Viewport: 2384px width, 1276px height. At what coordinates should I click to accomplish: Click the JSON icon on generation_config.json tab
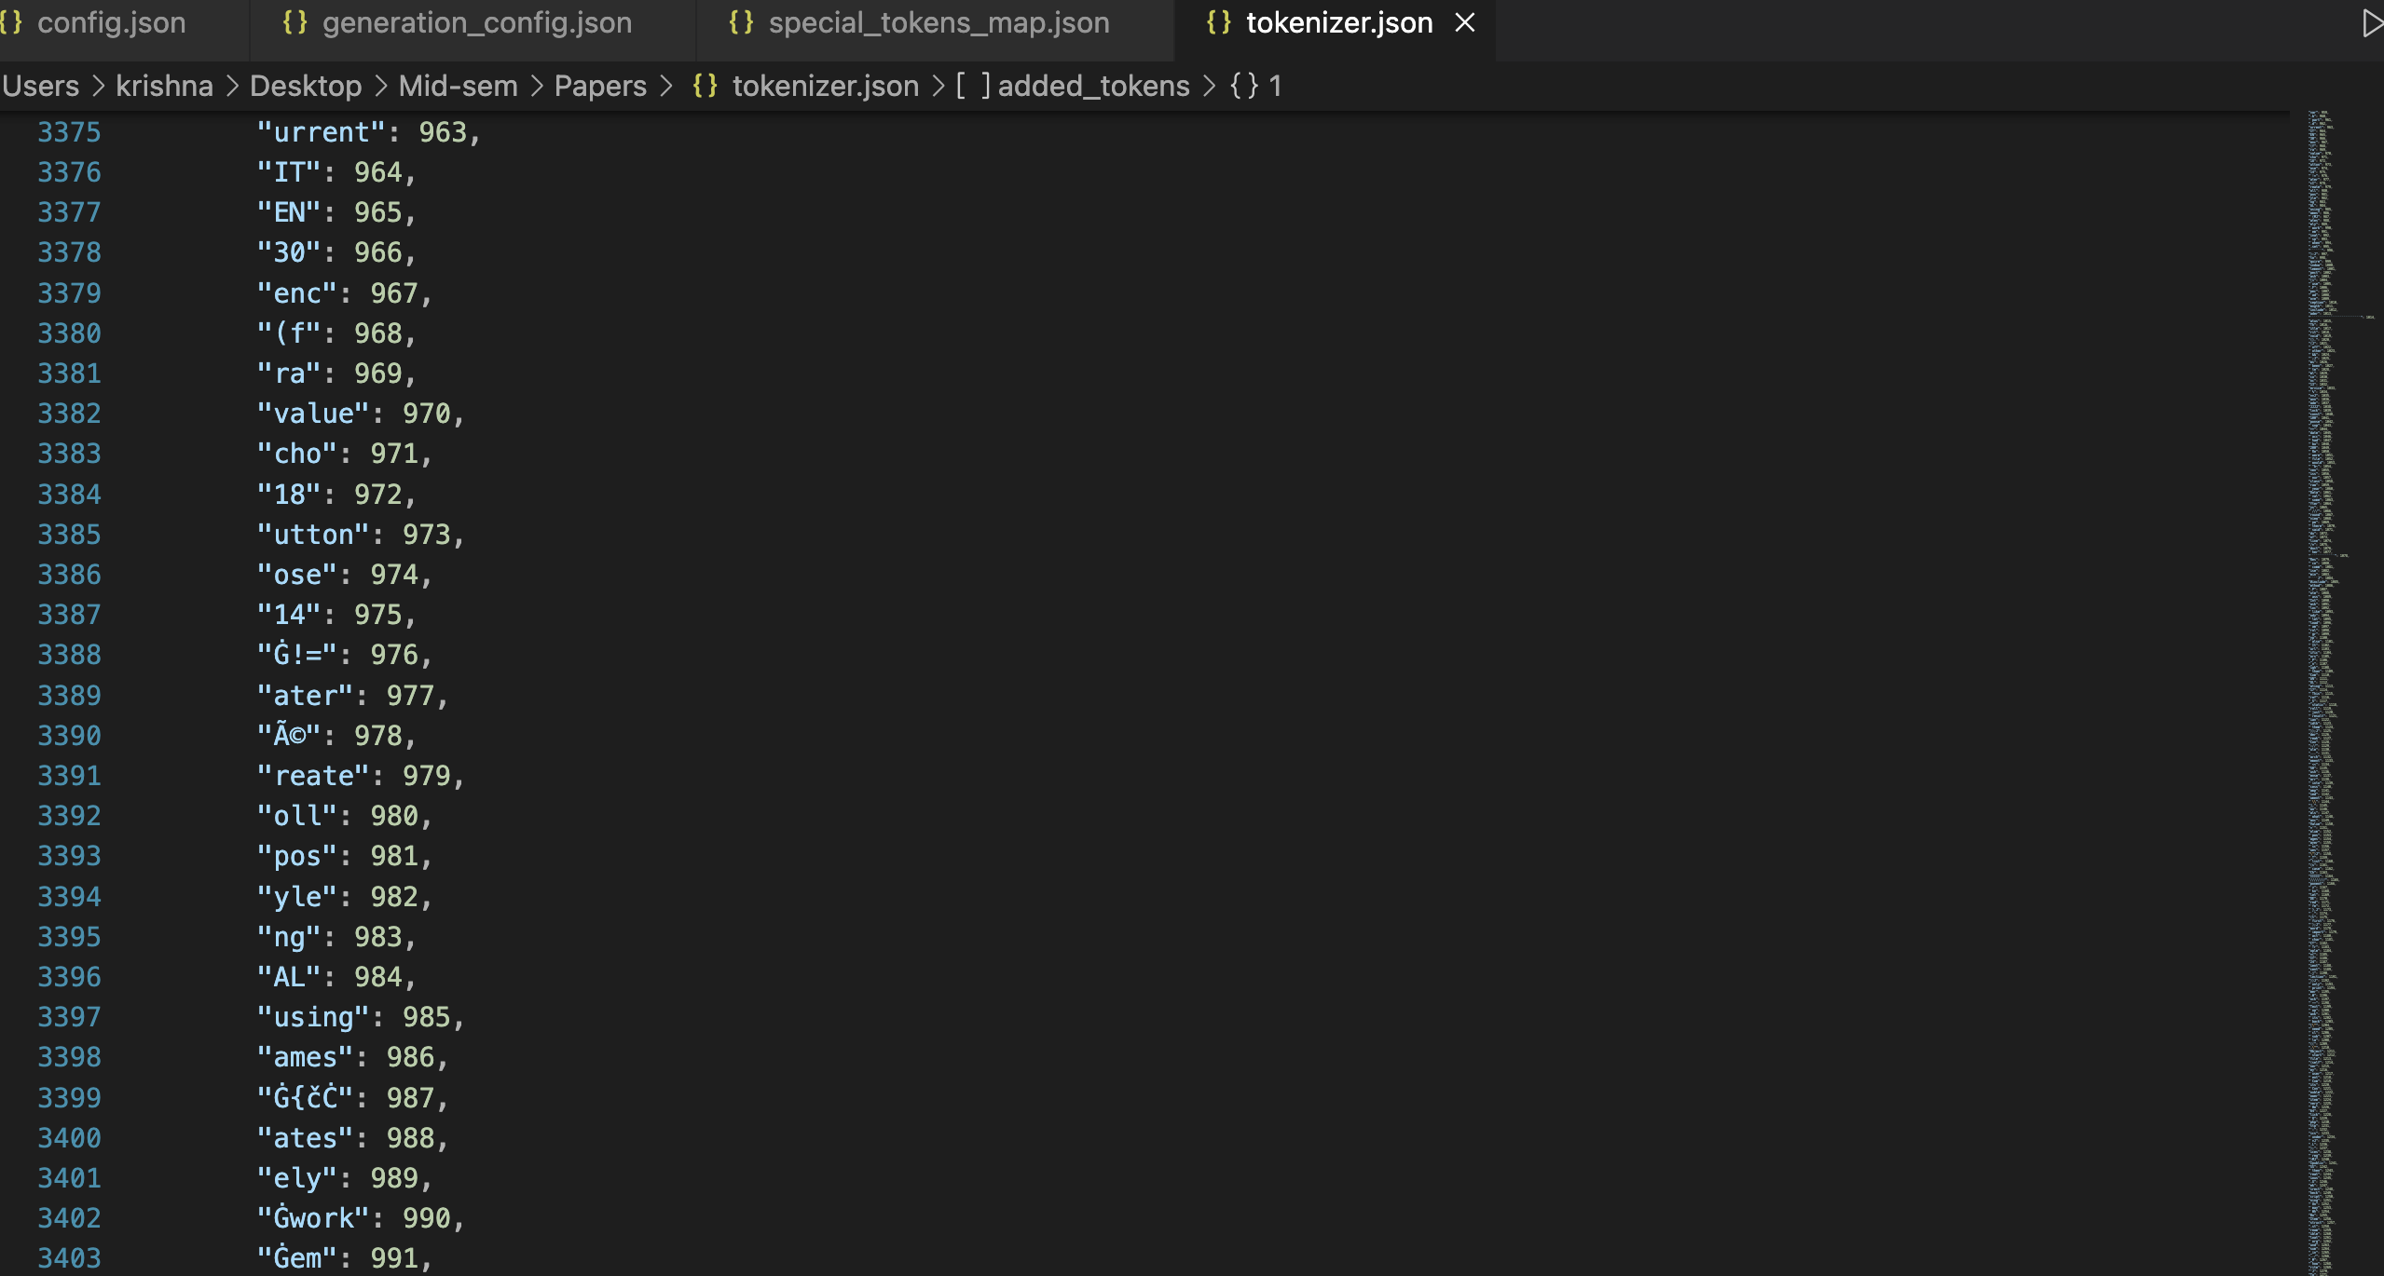tap(295, 22)
